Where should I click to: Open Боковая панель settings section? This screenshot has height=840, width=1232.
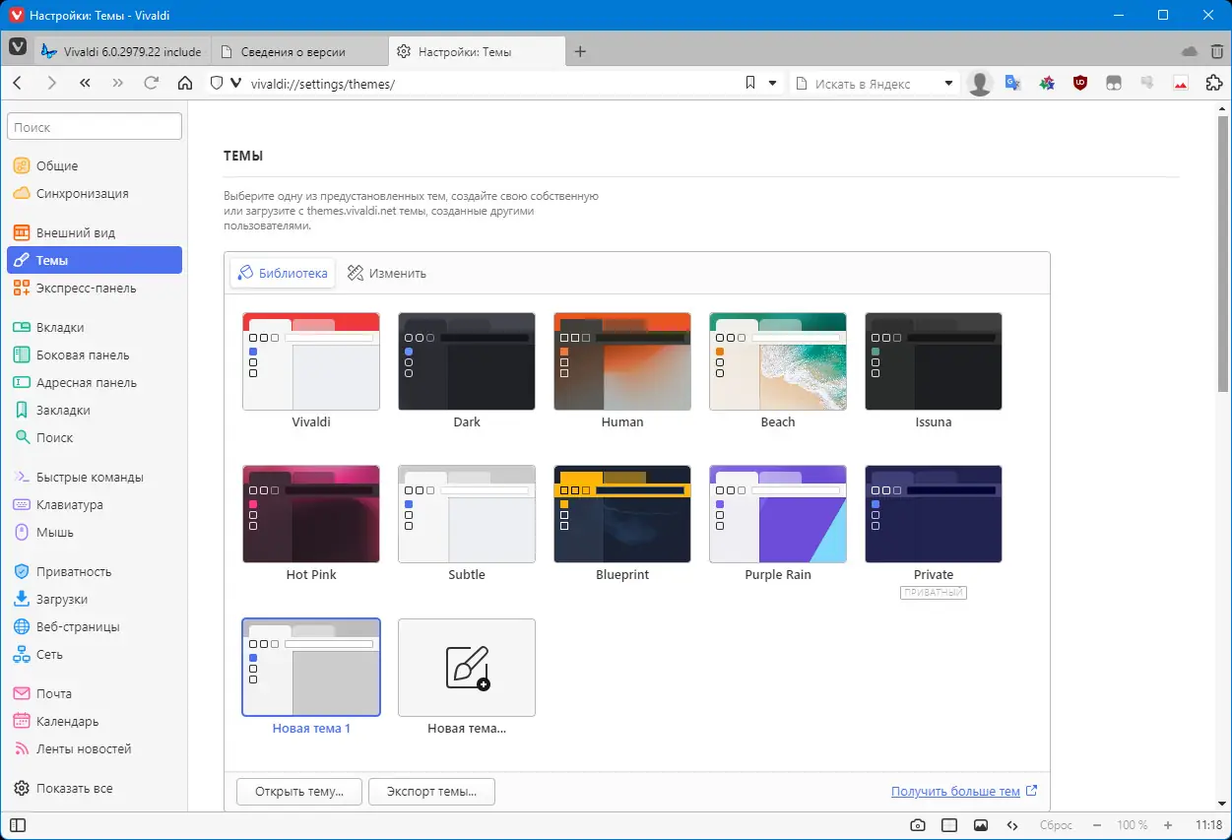pyautogui.click(x=95, y=355)
